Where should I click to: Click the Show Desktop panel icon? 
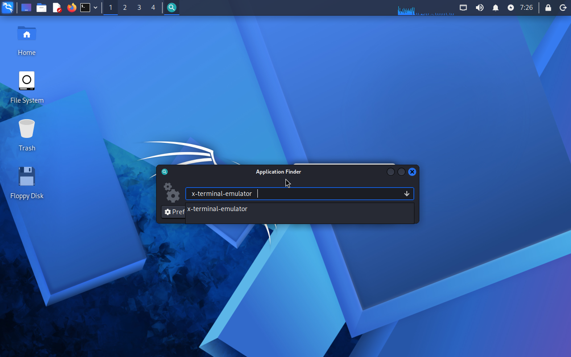(26, 8)
